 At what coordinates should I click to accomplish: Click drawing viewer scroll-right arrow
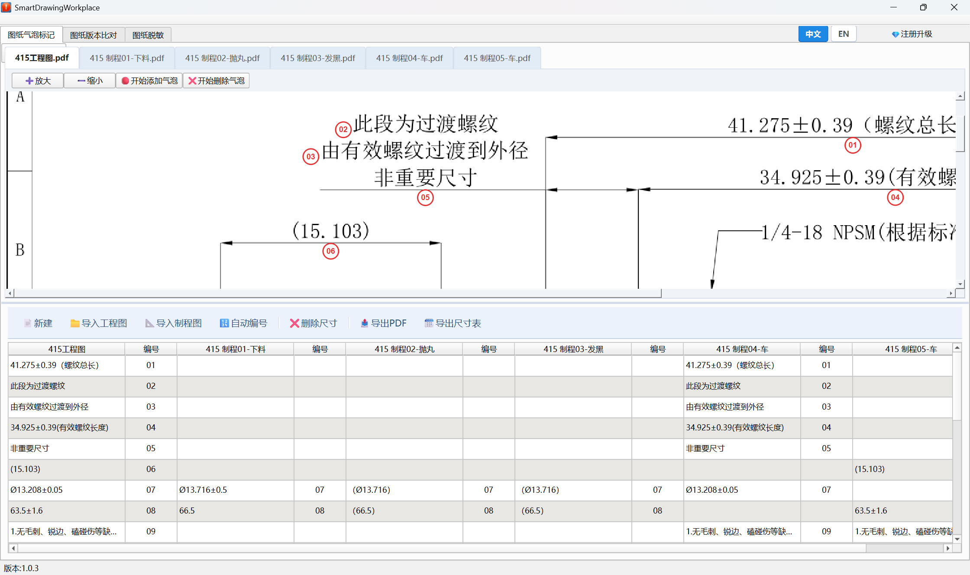click(x=951, y=293)
